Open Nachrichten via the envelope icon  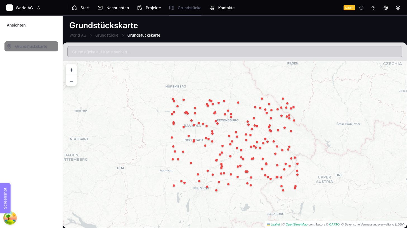click(100, 8)
